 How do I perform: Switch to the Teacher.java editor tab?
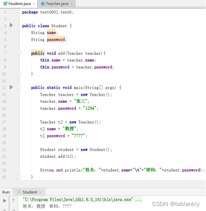click(x=57, y=4)
